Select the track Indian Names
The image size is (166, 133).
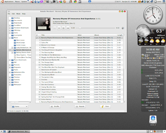[x=79, y=99]
